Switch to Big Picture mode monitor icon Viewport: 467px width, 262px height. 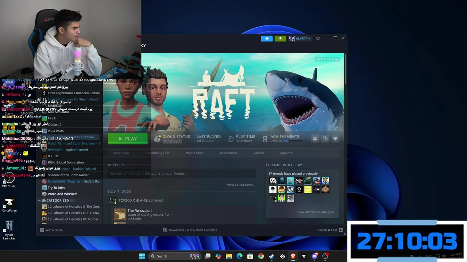[318, 39]
